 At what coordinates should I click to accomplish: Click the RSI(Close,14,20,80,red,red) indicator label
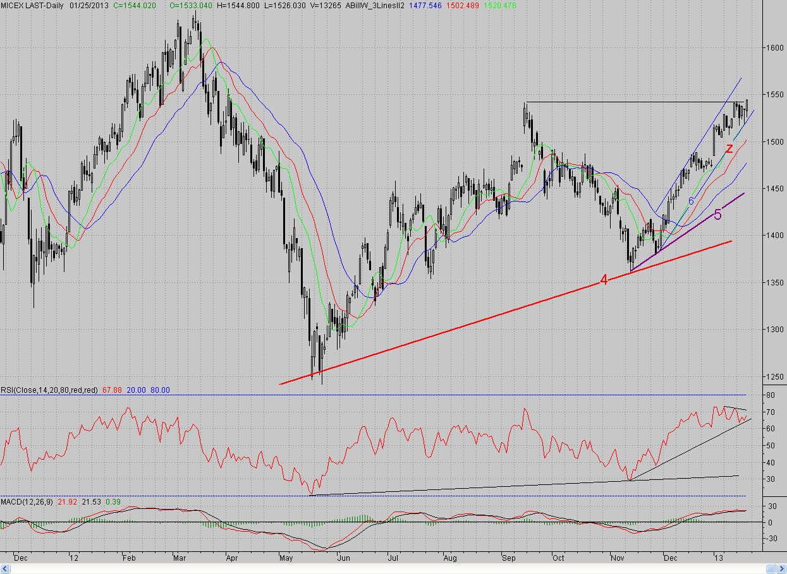49,390
